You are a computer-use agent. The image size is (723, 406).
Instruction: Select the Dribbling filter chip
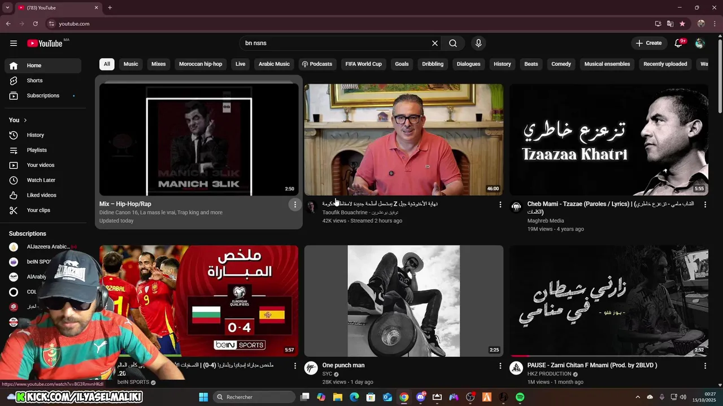click(x=433, y=64)
